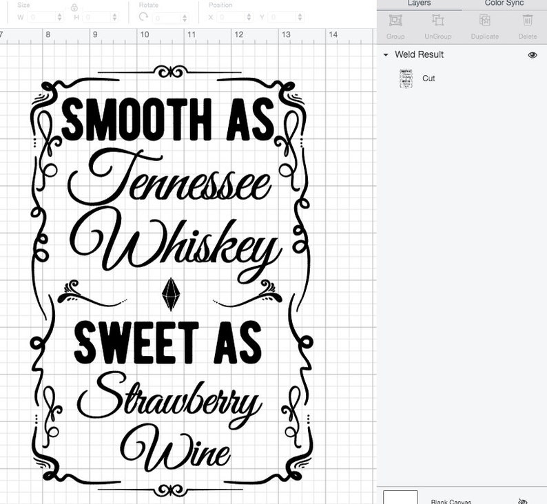Click the Width stepper arrows
Viewport: 547px width, 504px height.
coord(60,17)
